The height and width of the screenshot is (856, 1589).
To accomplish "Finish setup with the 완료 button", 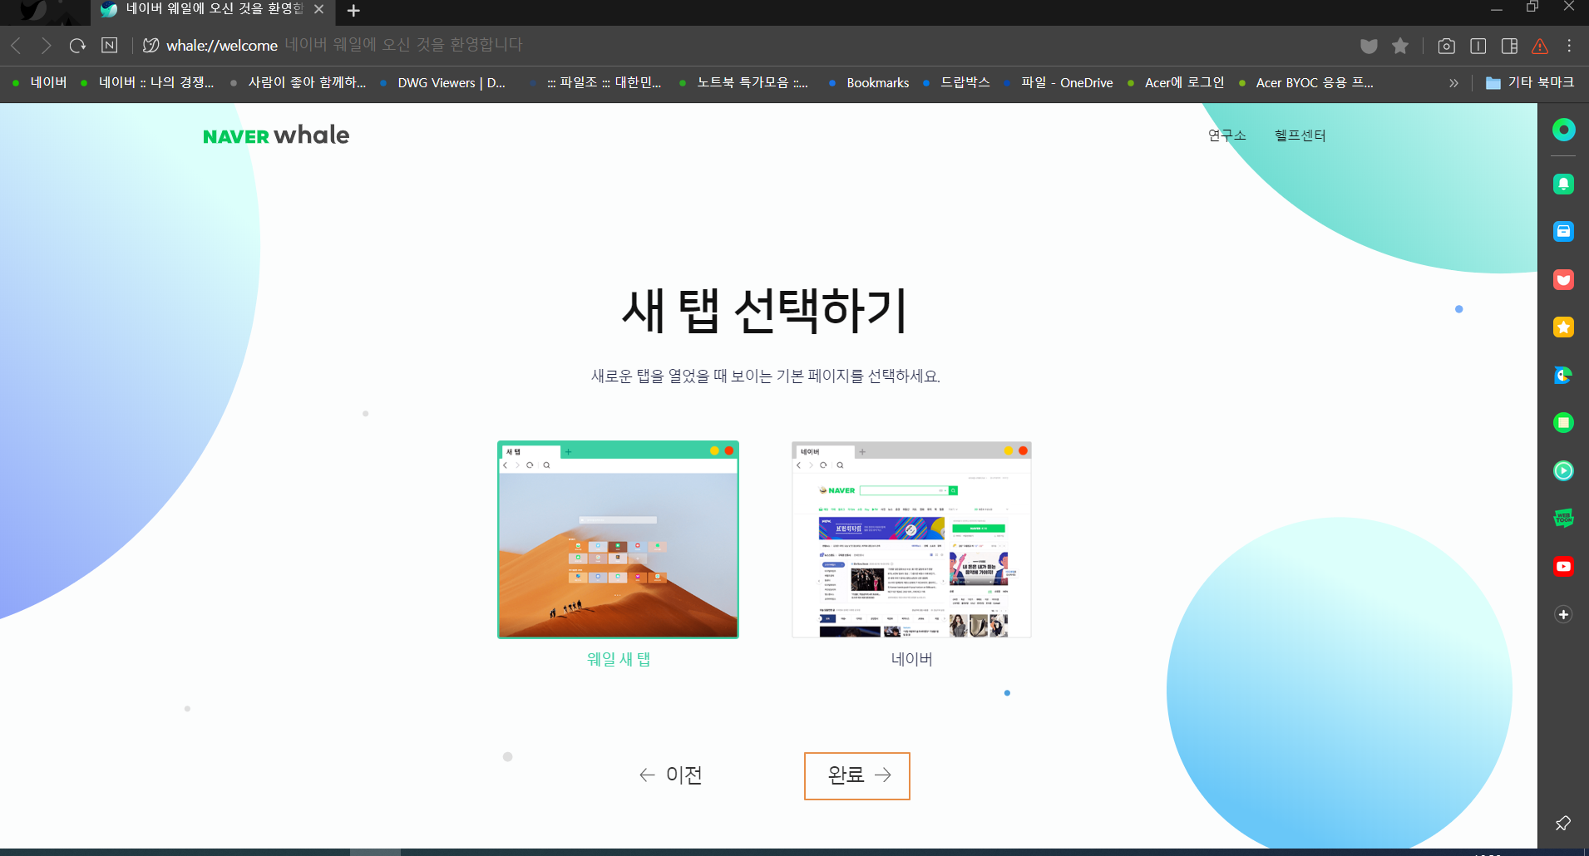I will click(x=857, y=775).
